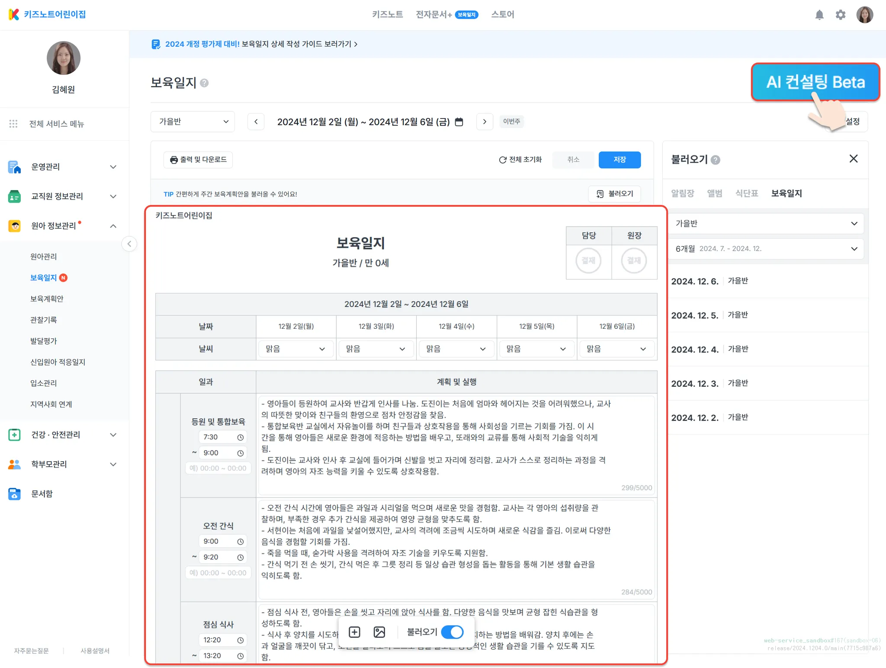Viewport: 886px width, 668px height.
Task: Open the 가을반 class dropdown at top
Action: coord(193,122)
